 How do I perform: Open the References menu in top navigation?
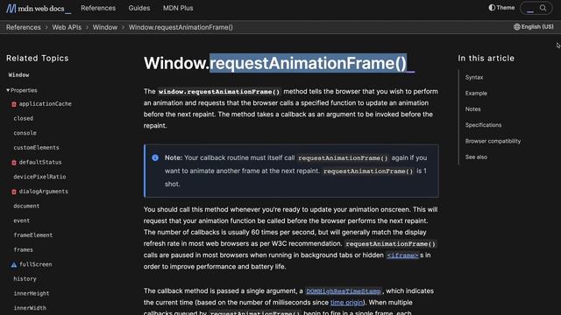(x=98, y=8)
